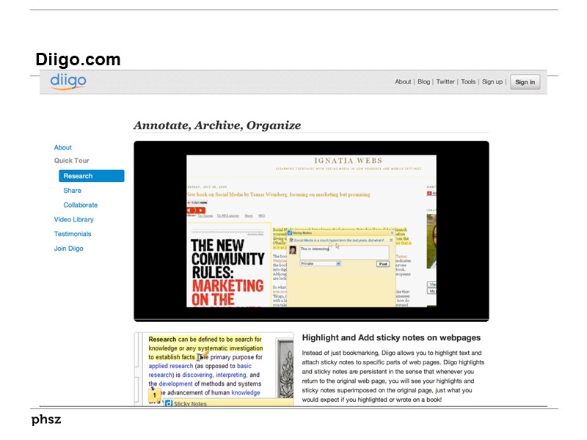Click the Diigo icon beside Sticky Notes label
587x440 pixels.
click(168, 403)
